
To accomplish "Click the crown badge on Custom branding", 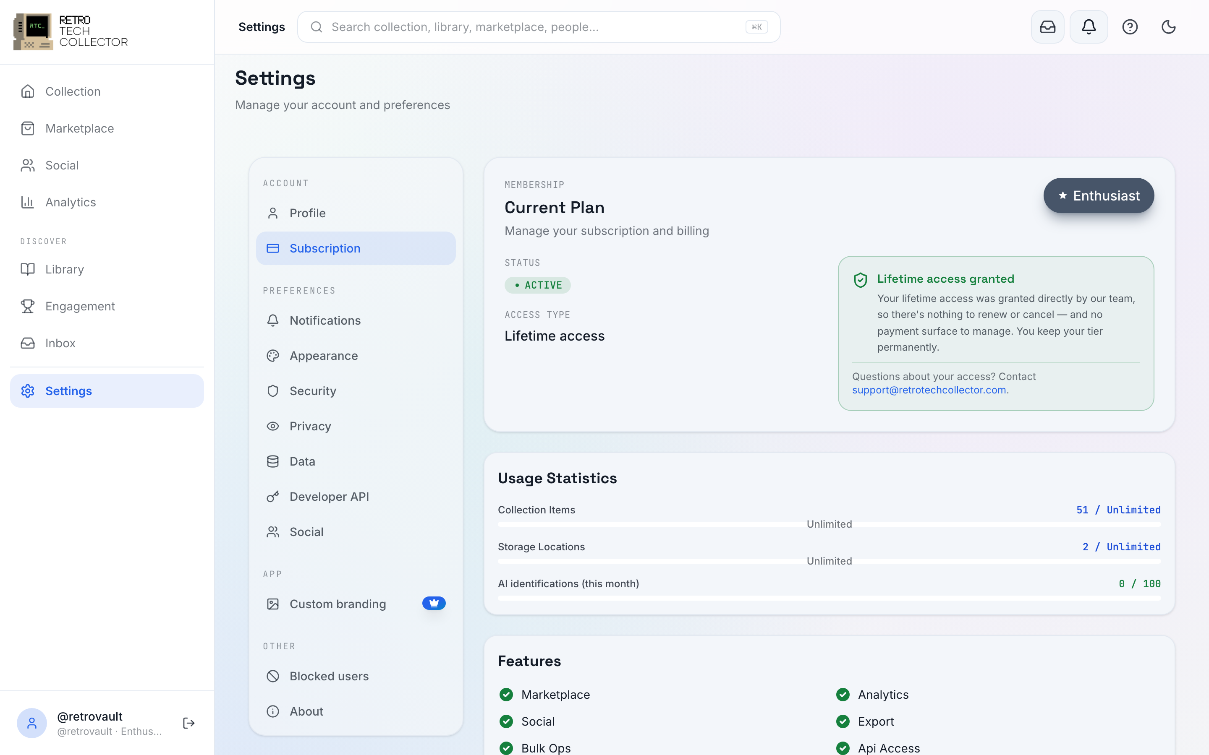I will 434,603.
